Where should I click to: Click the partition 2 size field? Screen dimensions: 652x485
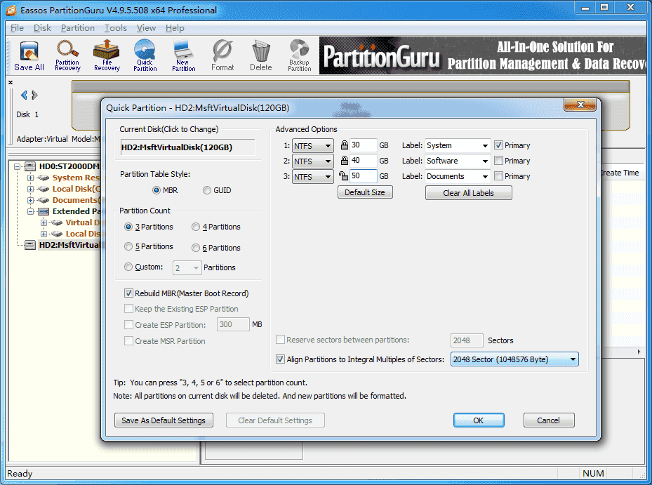pyautogui.click(x=363, y=161)
